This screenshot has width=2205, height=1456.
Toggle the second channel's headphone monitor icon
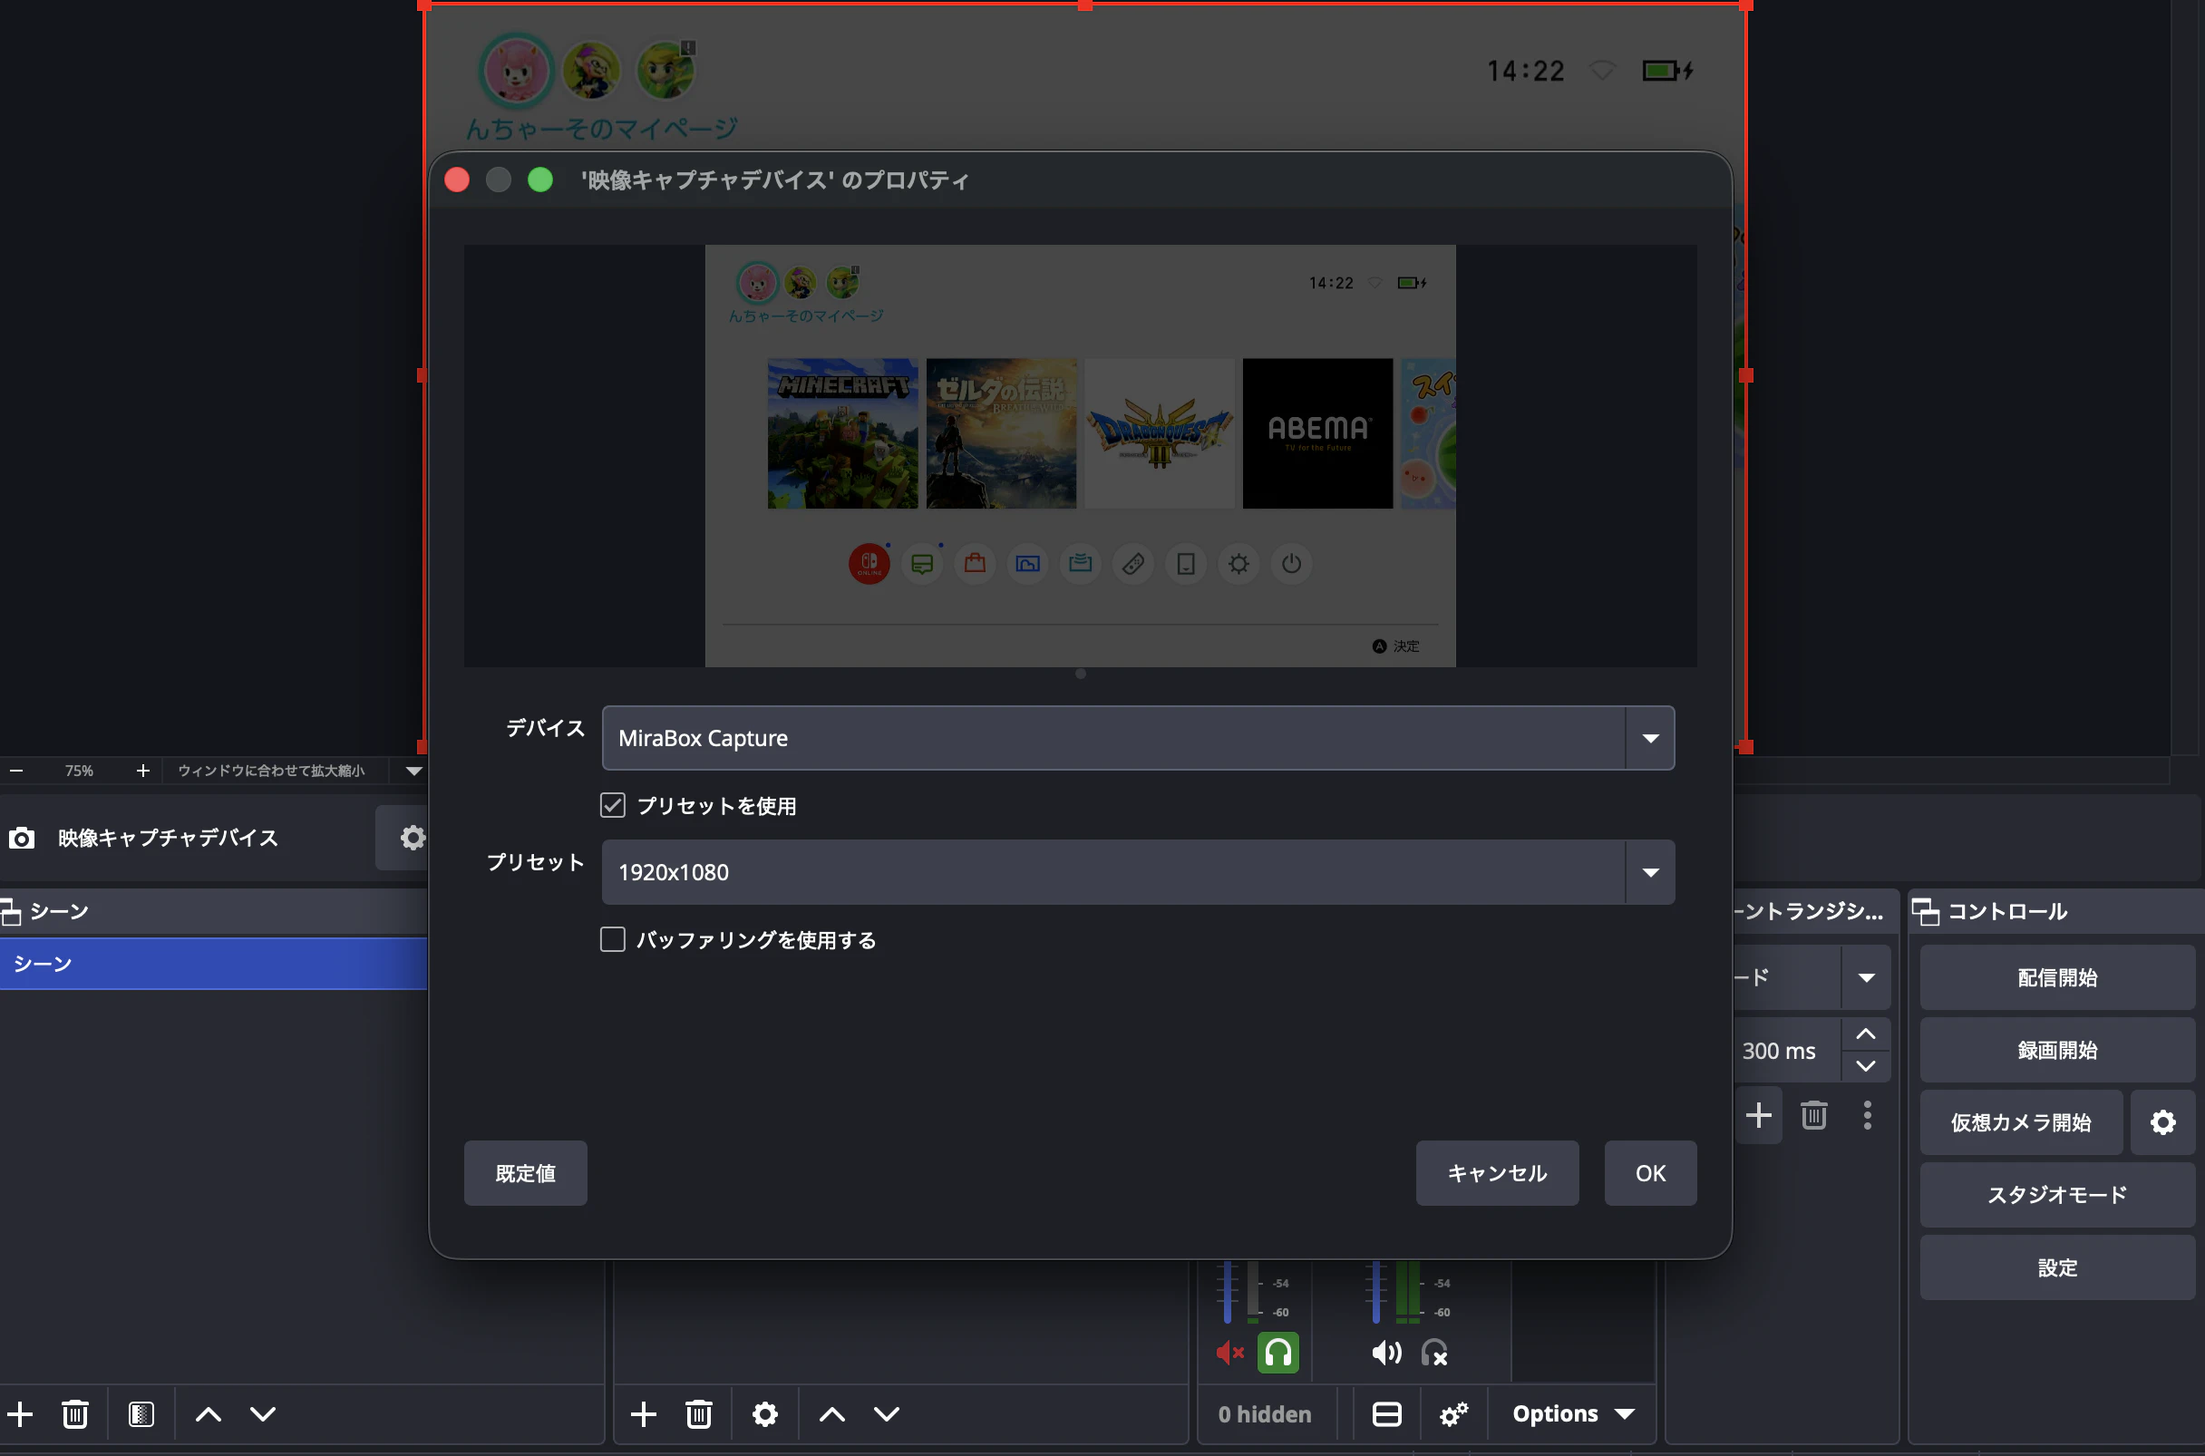[x=1434, y=1352]
